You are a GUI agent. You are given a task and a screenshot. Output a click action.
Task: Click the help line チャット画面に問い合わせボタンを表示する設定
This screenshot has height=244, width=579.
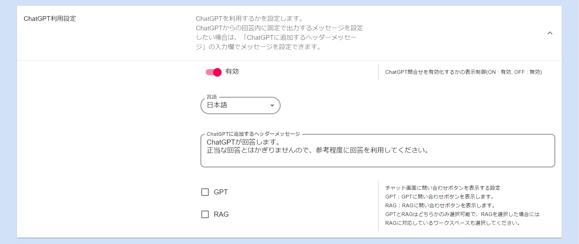pos(443,188)
